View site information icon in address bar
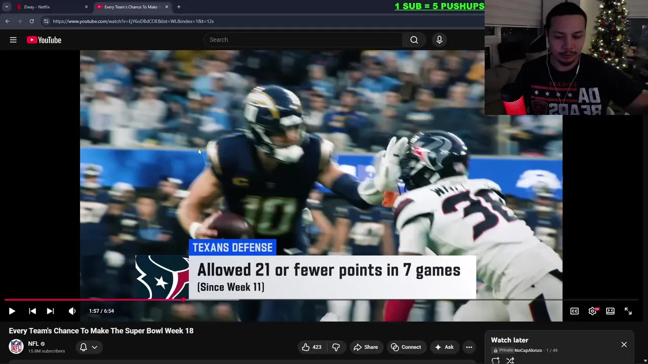This screenshot has width=648, height=364. [46, 21]
